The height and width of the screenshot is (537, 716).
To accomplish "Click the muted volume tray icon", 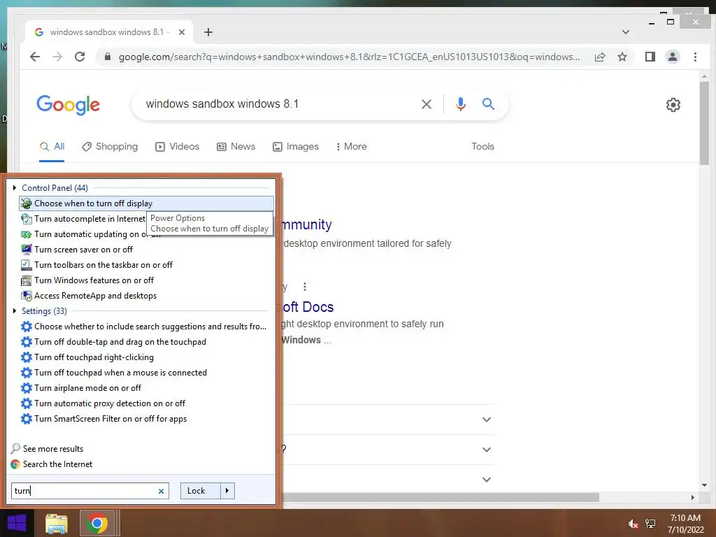I will point(632,524).
